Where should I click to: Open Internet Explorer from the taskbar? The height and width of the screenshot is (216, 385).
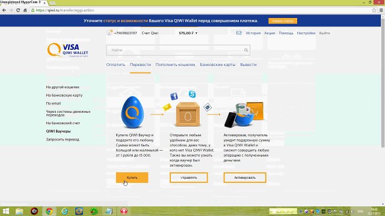coord(64,211)
